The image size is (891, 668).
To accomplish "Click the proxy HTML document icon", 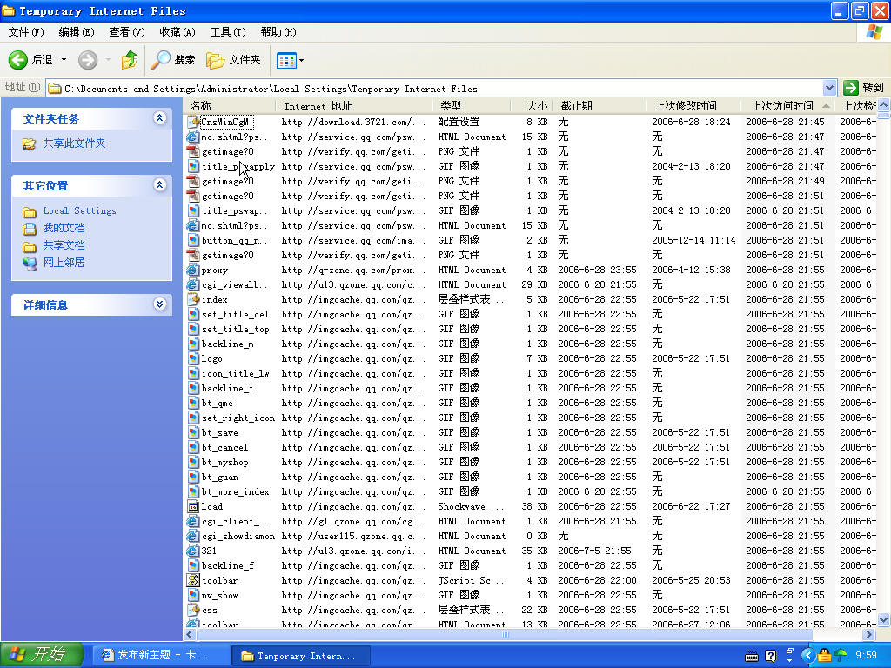I will (193, 270).
